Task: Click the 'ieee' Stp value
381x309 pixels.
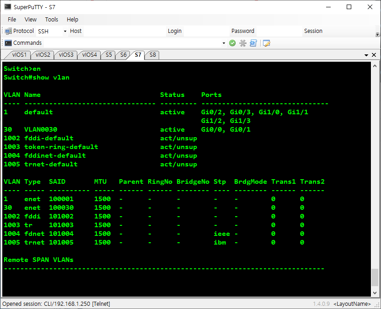Action: pyautogui.click(x=221, y=234)
